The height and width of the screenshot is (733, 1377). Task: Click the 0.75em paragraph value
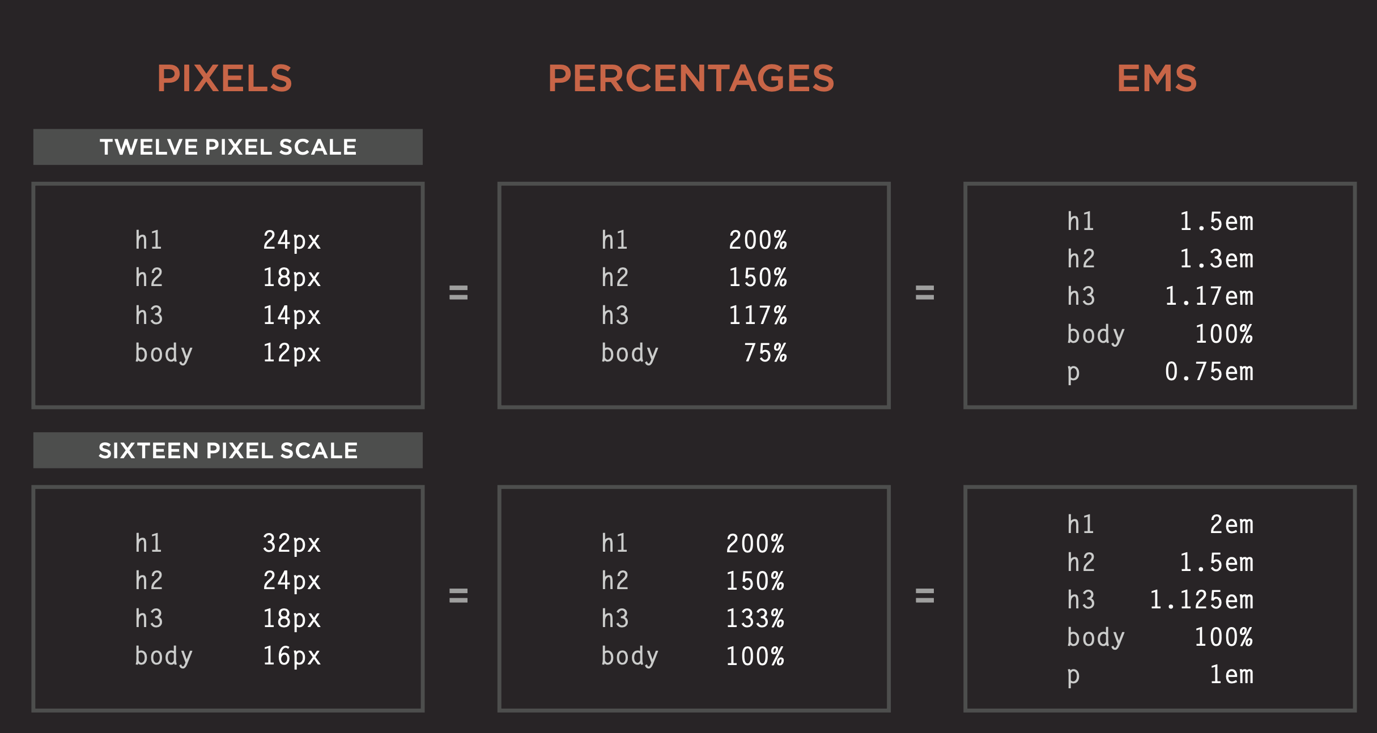pos(1209,372)
